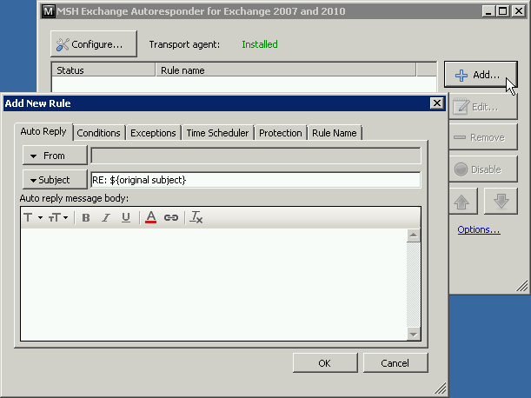Toggle italic formatting in message editor
Screen dimensions: 531x398
[x=106, y=217]
